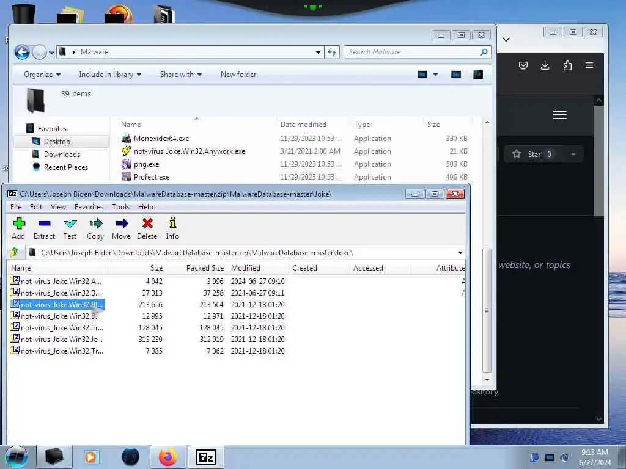
Task: Open Info in 7-Zip toolbar
Action: tap(172, 228)
